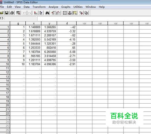Click cell with value -.62
This screenshot has height=134, width=151.
(67, 35)
